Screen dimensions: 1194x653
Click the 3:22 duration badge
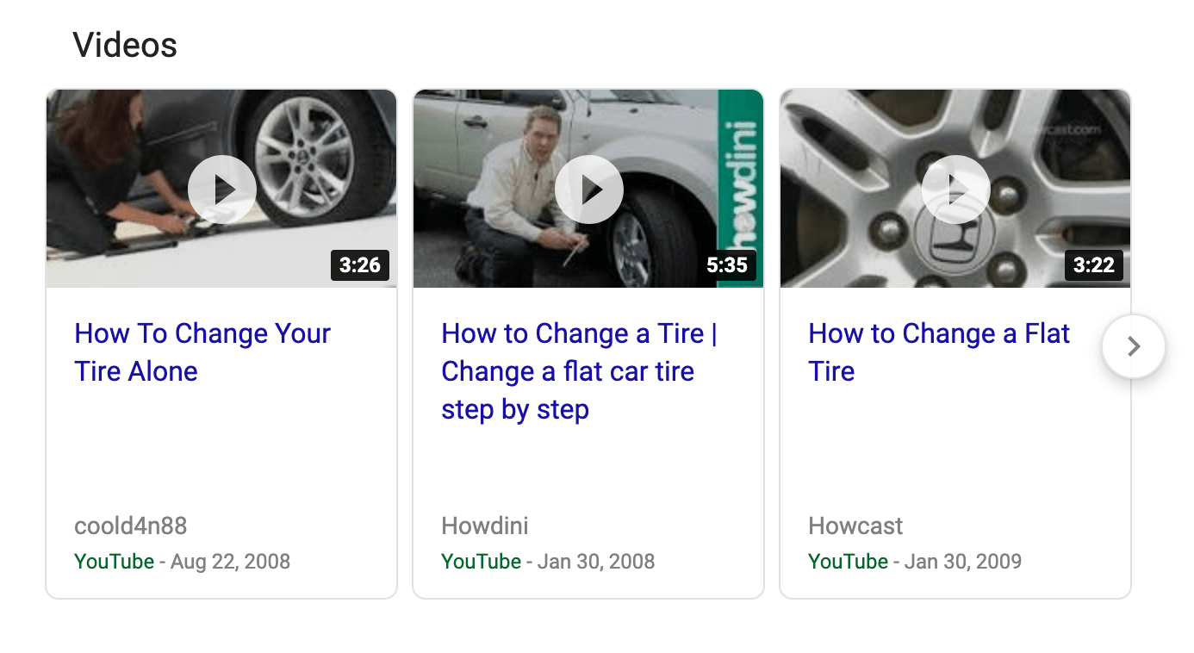(x=1094, y=265)
